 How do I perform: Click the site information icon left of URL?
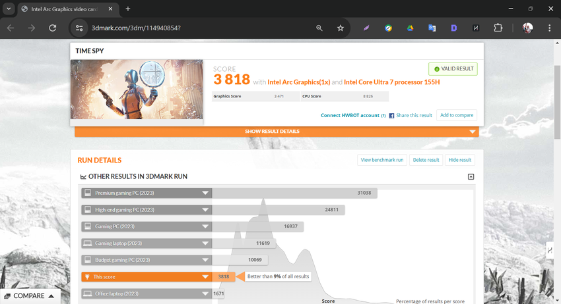(79, 28)
